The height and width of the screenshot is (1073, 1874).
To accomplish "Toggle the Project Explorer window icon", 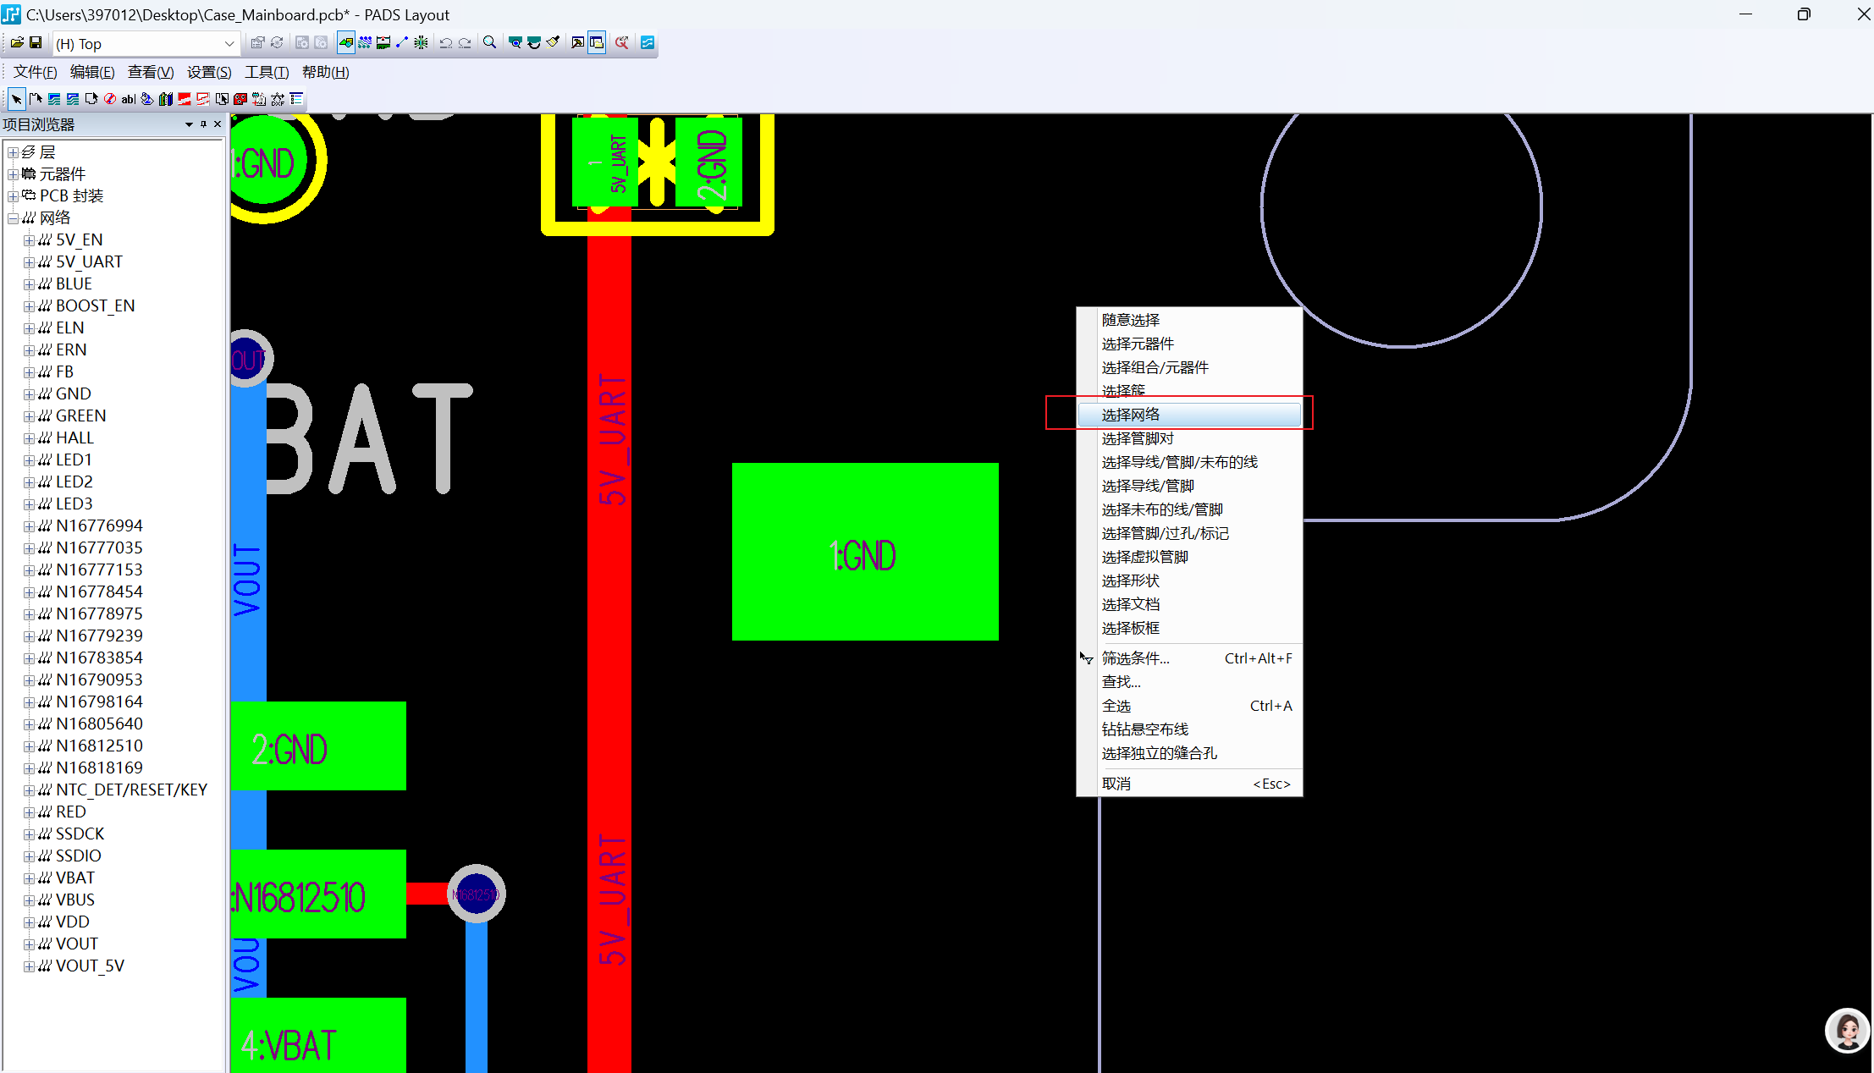I will coord(597,43).
